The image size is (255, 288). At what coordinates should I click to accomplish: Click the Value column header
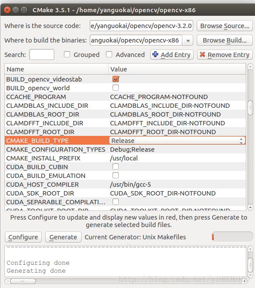[x=177, y=69]
